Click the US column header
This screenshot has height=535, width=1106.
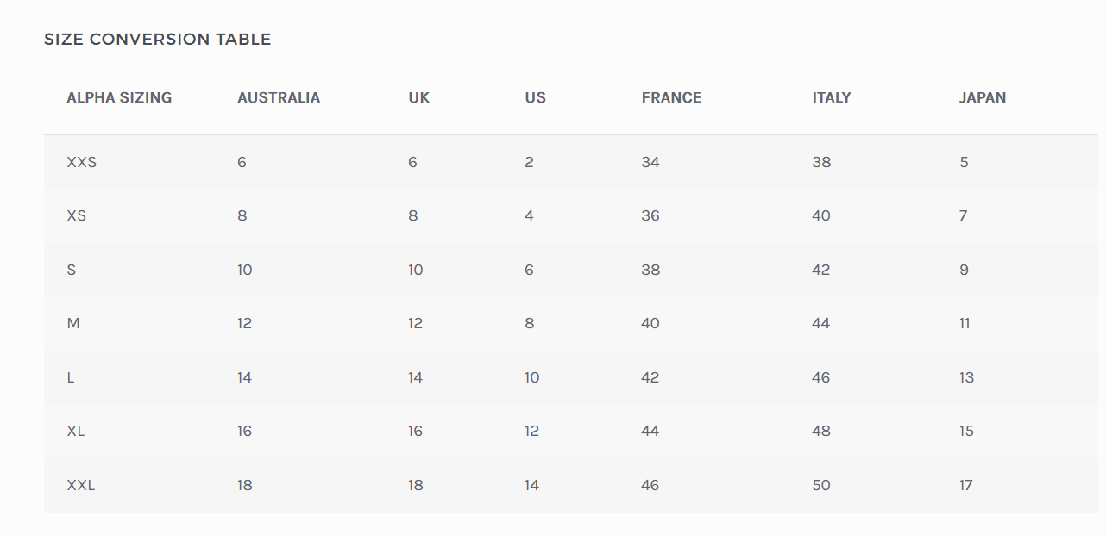(x=535, y=98)
